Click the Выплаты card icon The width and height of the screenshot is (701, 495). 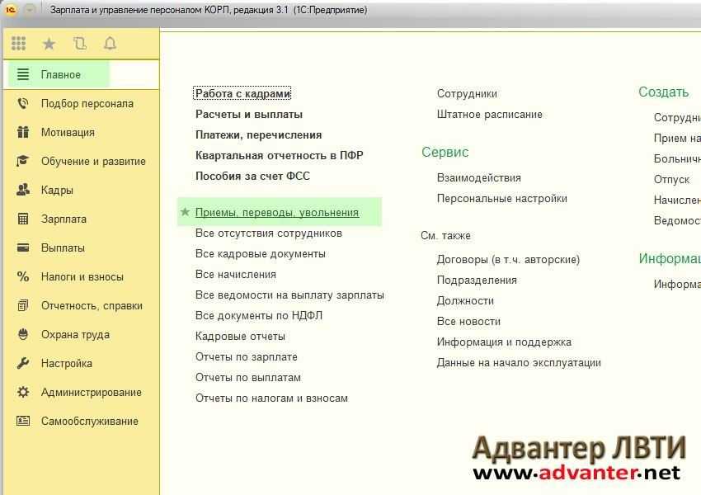[23, 247]
